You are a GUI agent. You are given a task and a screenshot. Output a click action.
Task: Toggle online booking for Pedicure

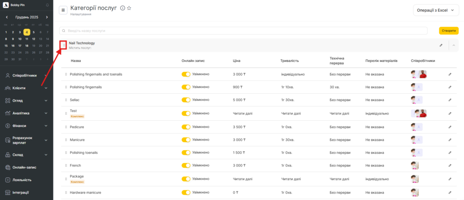pyautogui.click(x=186, y=127)
